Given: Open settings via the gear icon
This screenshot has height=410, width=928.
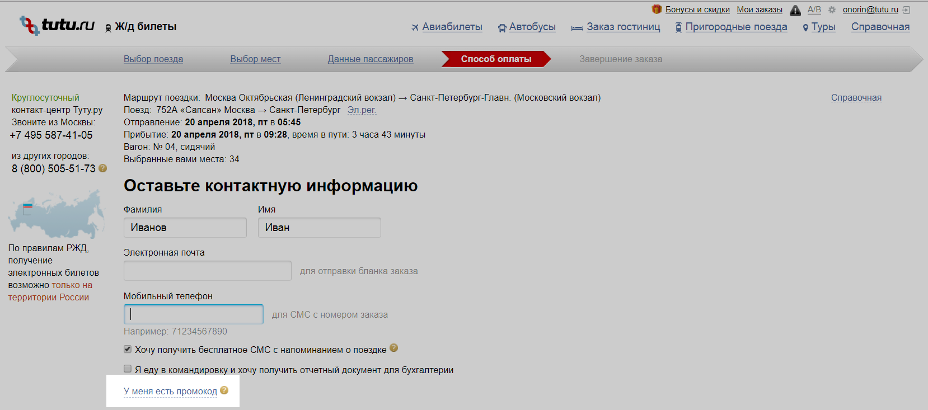Looking at the screenshot, I should pyautogui.click(x=832, y=10).
